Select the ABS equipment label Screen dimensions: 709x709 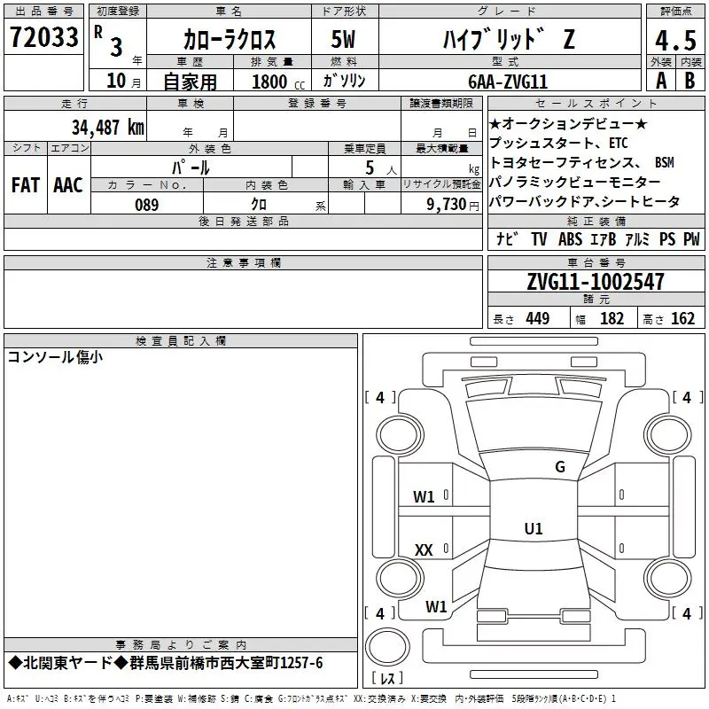click(x=570, y=238)
